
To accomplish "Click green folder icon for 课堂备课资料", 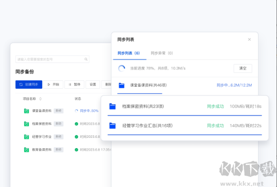I will tap(26, 111).
